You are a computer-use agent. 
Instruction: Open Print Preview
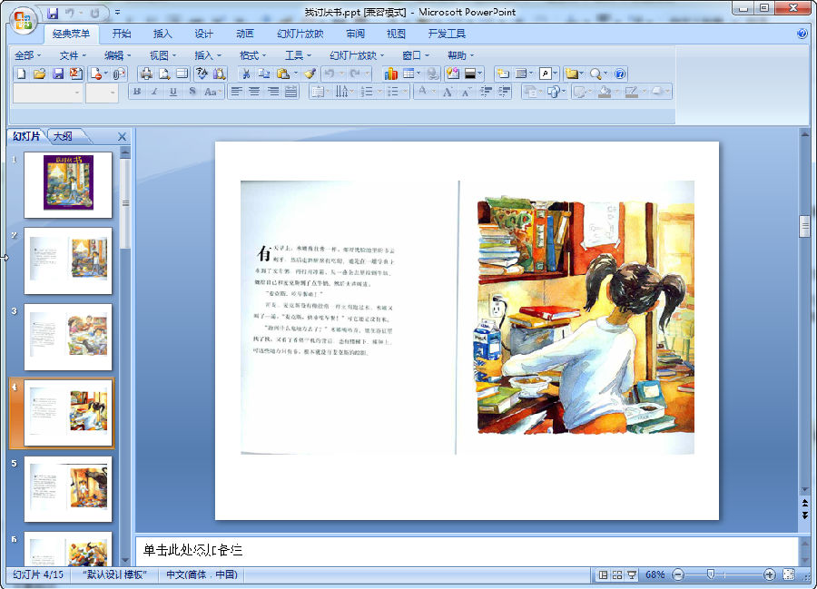click(164, 74)
